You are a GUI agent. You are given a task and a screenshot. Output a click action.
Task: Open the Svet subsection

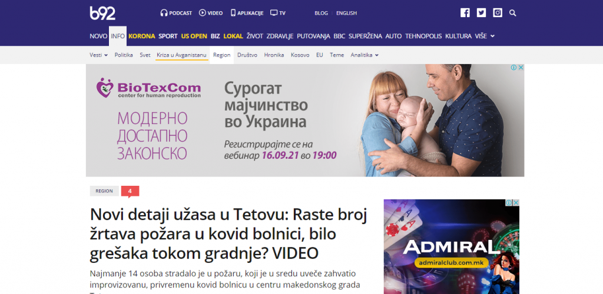145,55
